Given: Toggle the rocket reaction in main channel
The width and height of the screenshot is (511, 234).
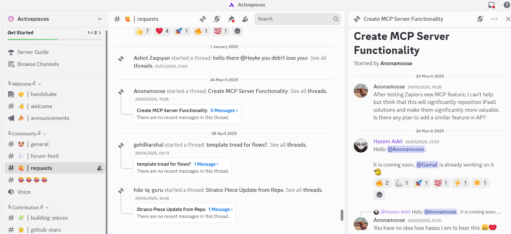Looking at the screenshot, I should coord(182,31).
